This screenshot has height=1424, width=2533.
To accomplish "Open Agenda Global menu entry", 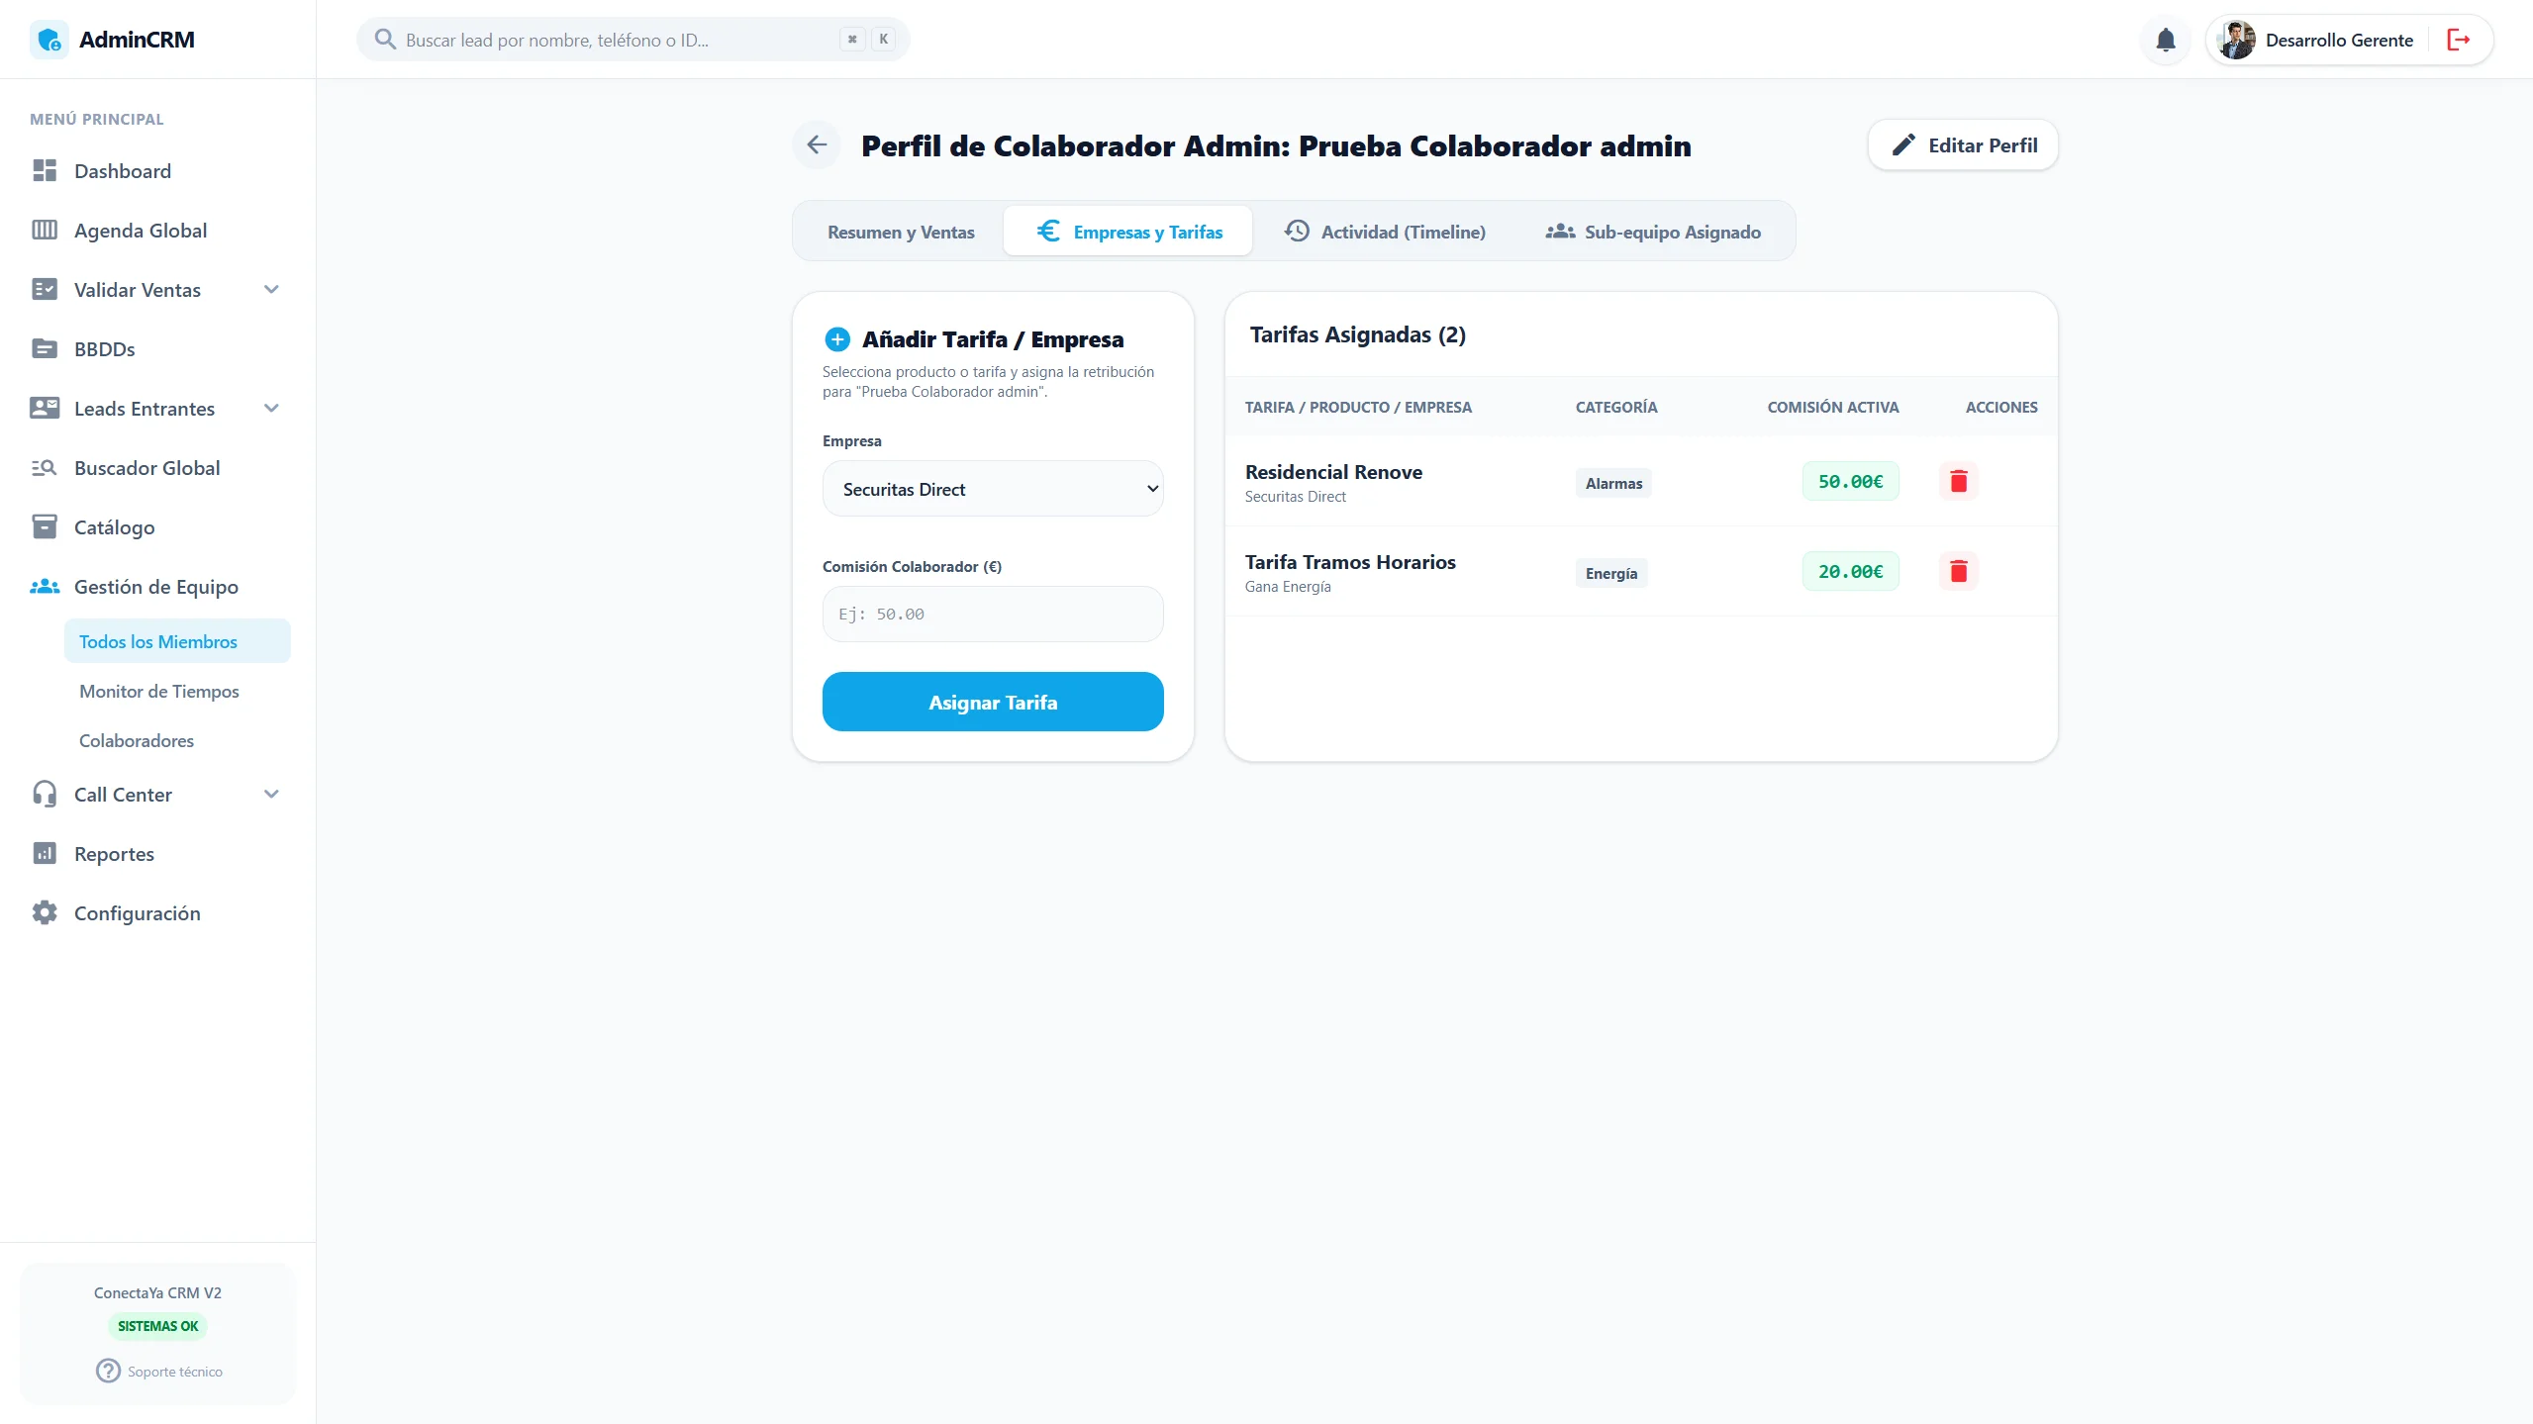I will [158, 230].
